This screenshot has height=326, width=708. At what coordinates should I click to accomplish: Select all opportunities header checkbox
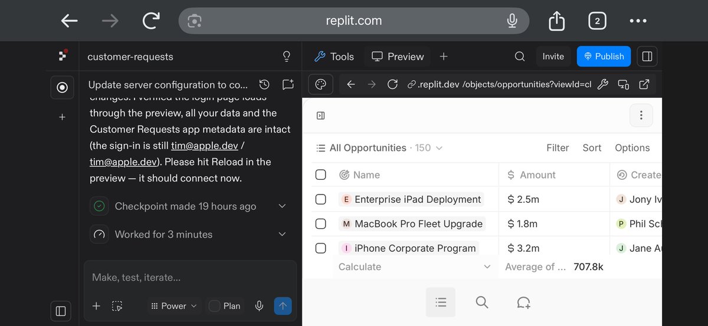[x=320, y=174]
